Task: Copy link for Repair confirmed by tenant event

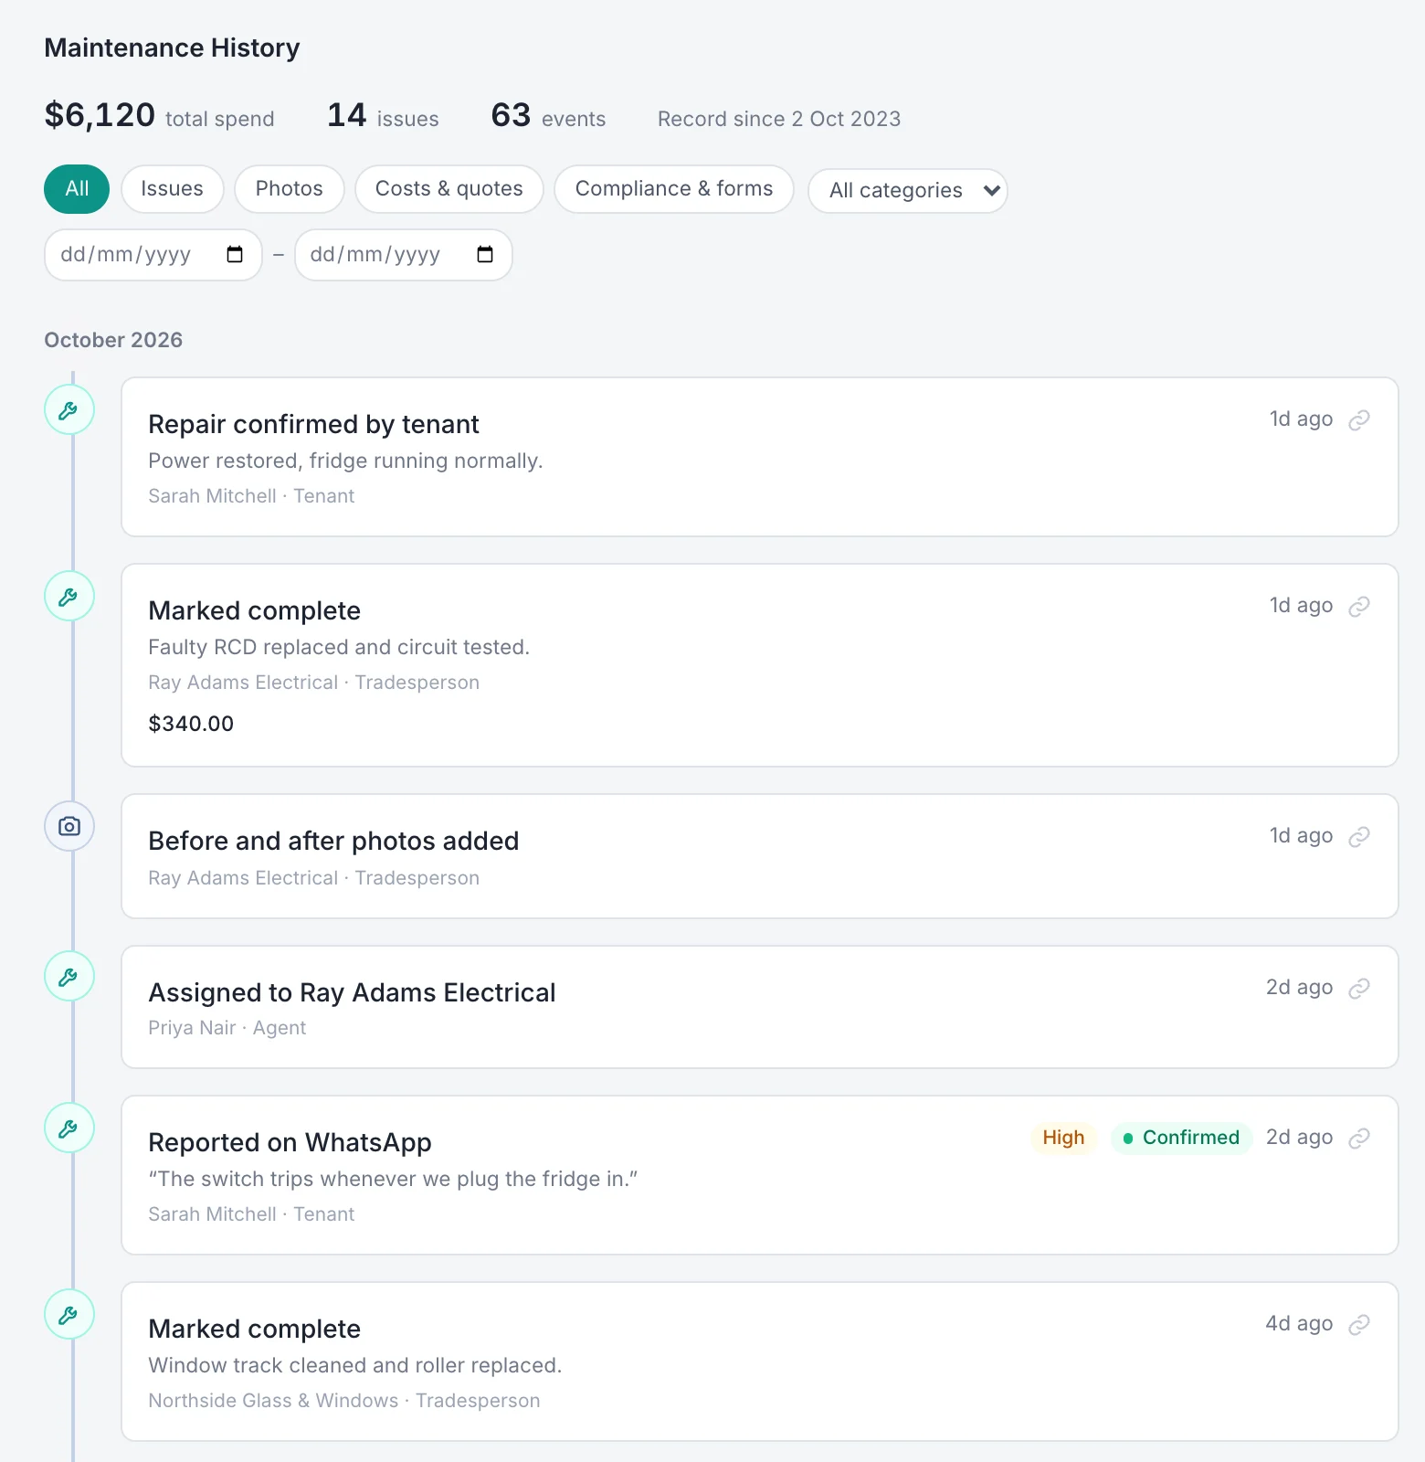Action: click(x=1359, y=419)
